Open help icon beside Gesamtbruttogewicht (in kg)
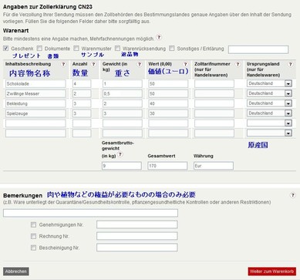 [x=120, y=155]
